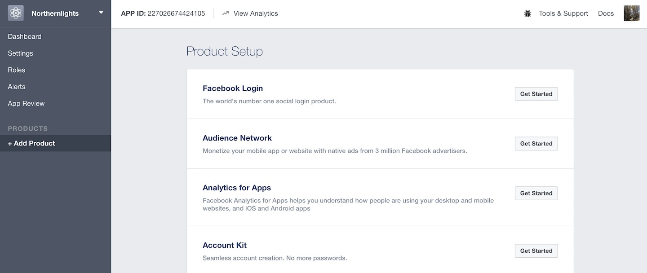The image size is (647, 273).
Task: Get Started with Account Kit
Action: click(x=536, y=251)
